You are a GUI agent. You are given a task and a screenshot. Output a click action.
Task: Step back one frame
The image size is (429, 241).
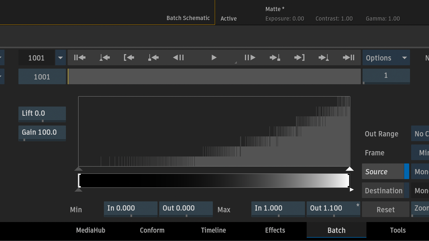[178, 57]
